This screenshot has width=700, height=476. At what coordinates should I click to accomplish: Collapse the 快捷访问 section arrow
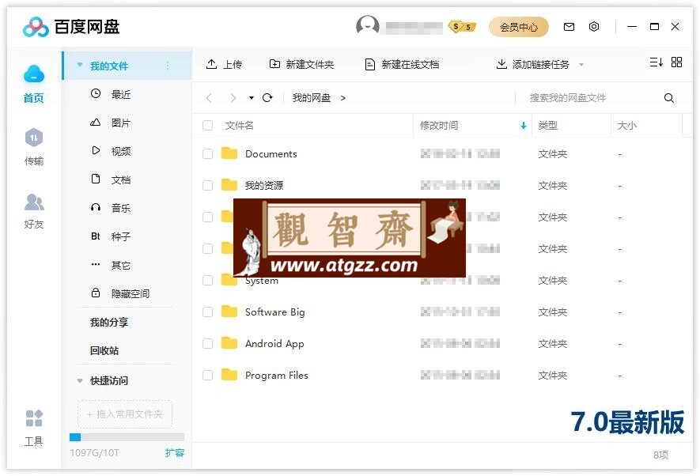pos(80,380)
